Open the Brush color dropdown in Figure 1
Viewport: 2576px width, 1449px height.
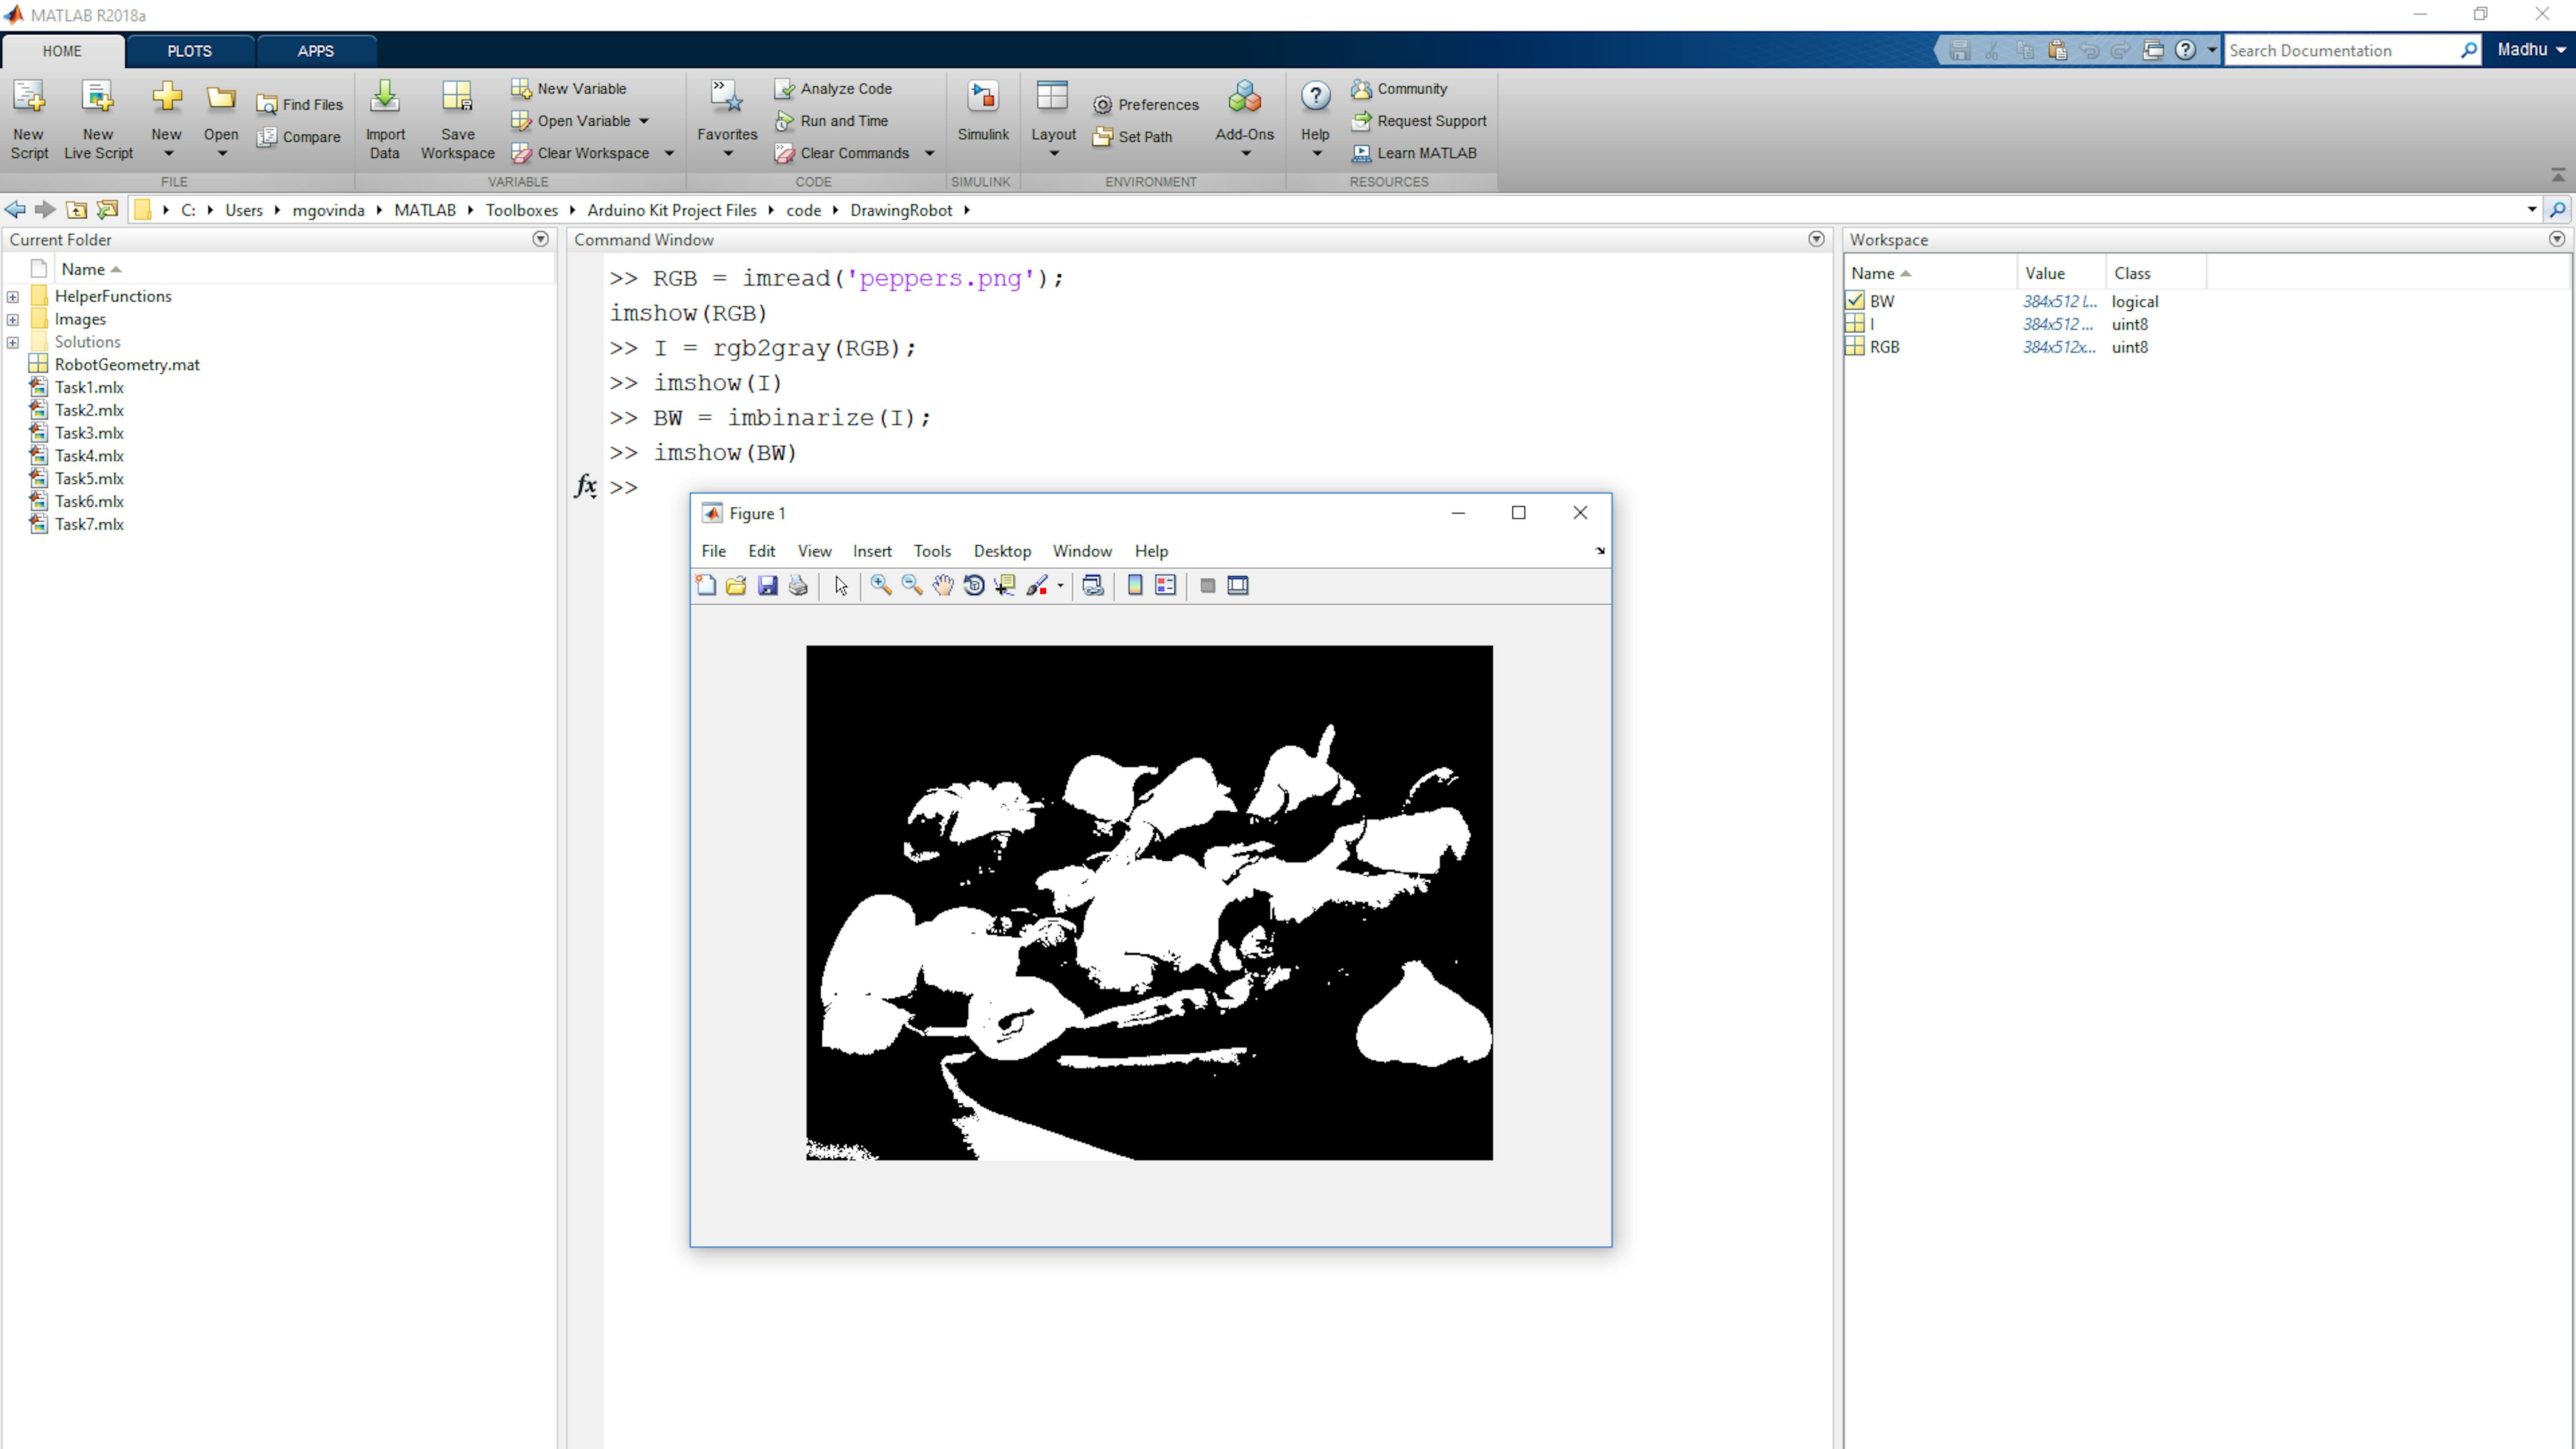tap(1060, 586)
